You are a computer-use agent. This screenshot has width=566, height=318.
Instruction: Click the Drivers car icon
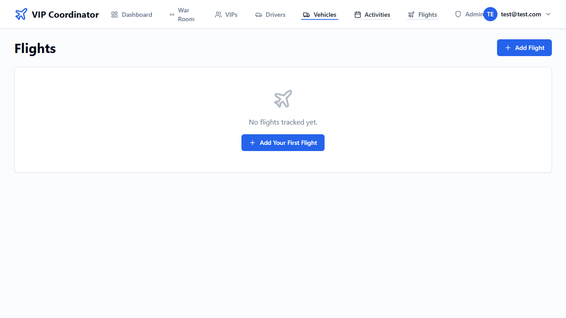coord(259,15)
